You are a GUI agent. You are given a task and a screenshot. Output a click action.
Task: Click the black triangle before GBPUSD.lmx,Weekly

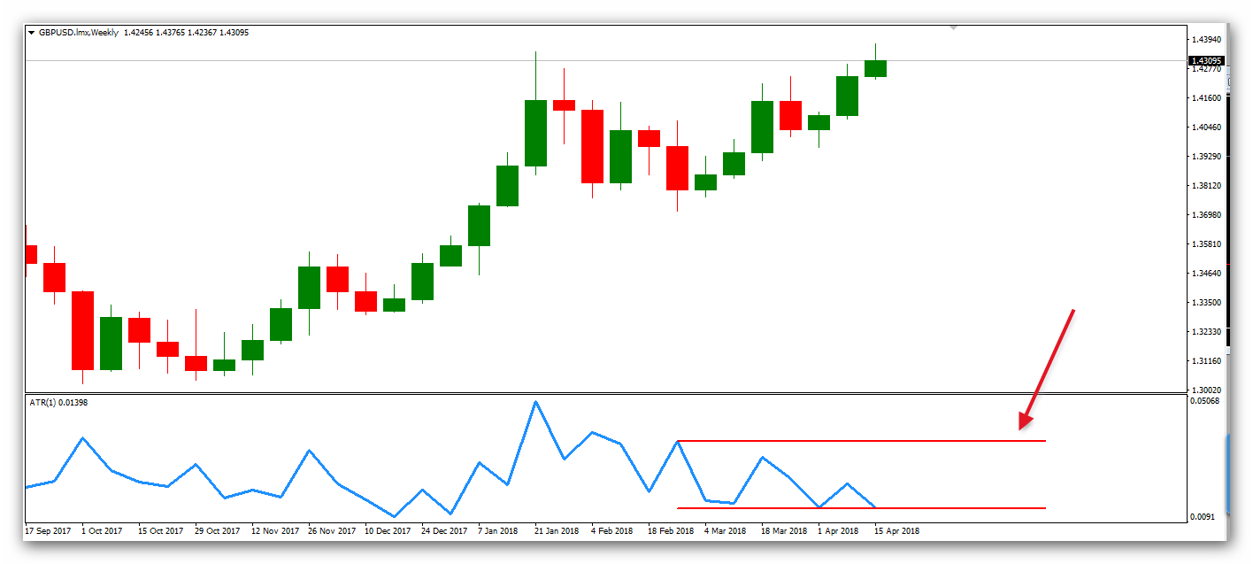point(32,32)
